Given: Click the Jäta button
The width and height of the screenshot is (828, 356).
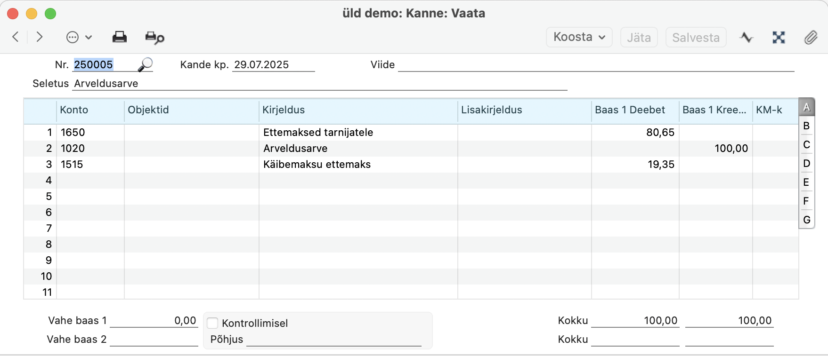Looking at the screenshot, I should click(639, 37).
